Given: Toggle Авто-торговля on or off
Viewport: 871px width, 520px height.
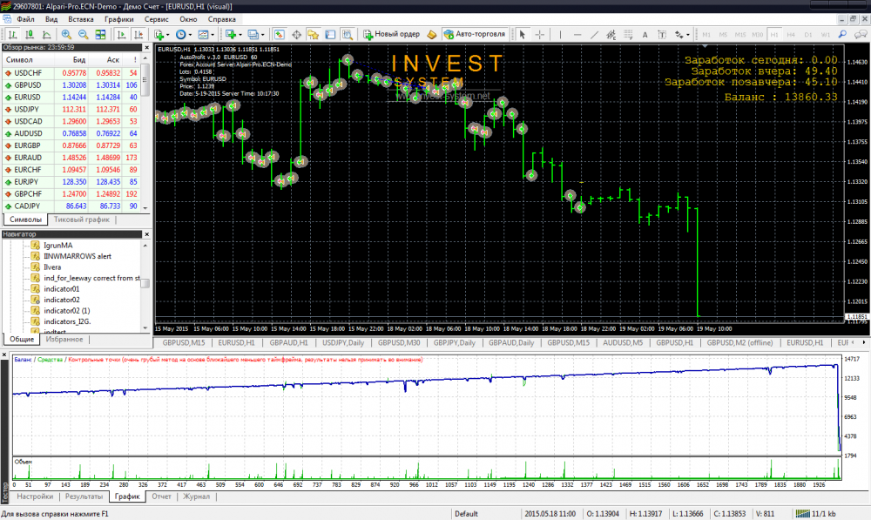Looking at the screenshot, I should [x=475, y=35].
